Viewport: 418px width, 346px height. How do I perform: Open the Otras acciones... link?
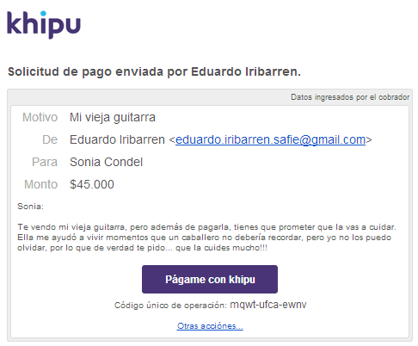210,326
